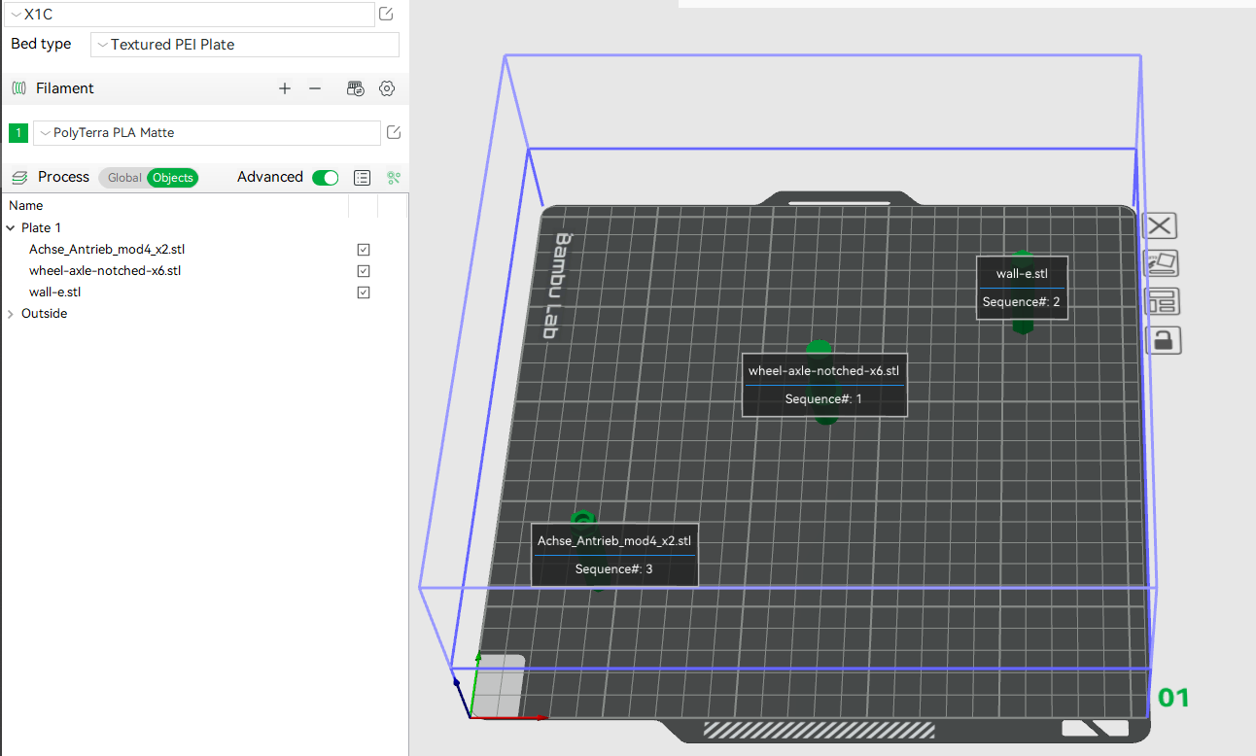Screen dimensions: 1256x756
Task: Disable the Advanced process toggle
Action: coord(325,177)
